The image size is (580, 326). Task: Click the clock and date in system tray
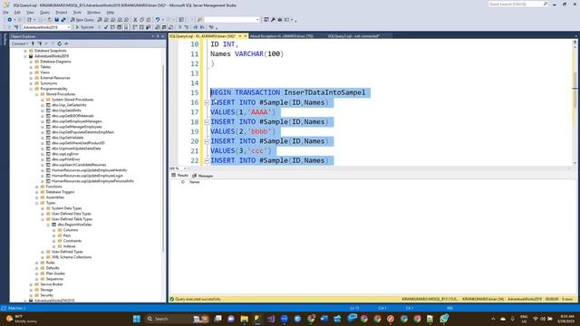[x=566, y=319]
